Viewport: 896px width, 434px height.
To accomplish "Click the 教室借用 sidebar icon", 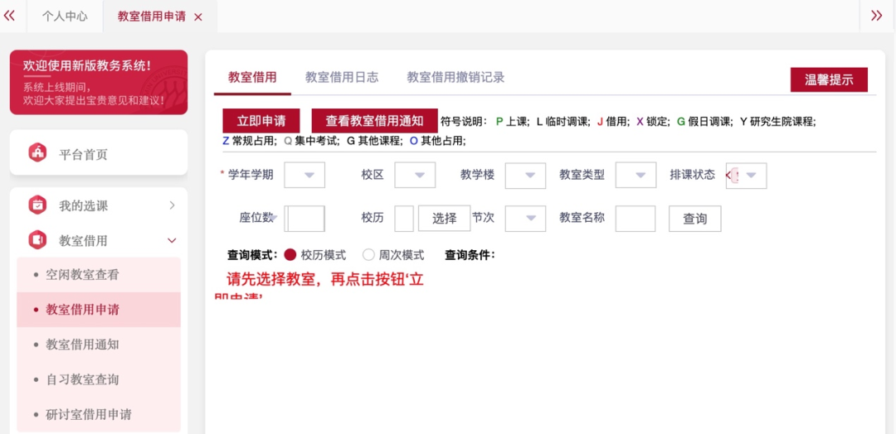I will tap(37, 240).
